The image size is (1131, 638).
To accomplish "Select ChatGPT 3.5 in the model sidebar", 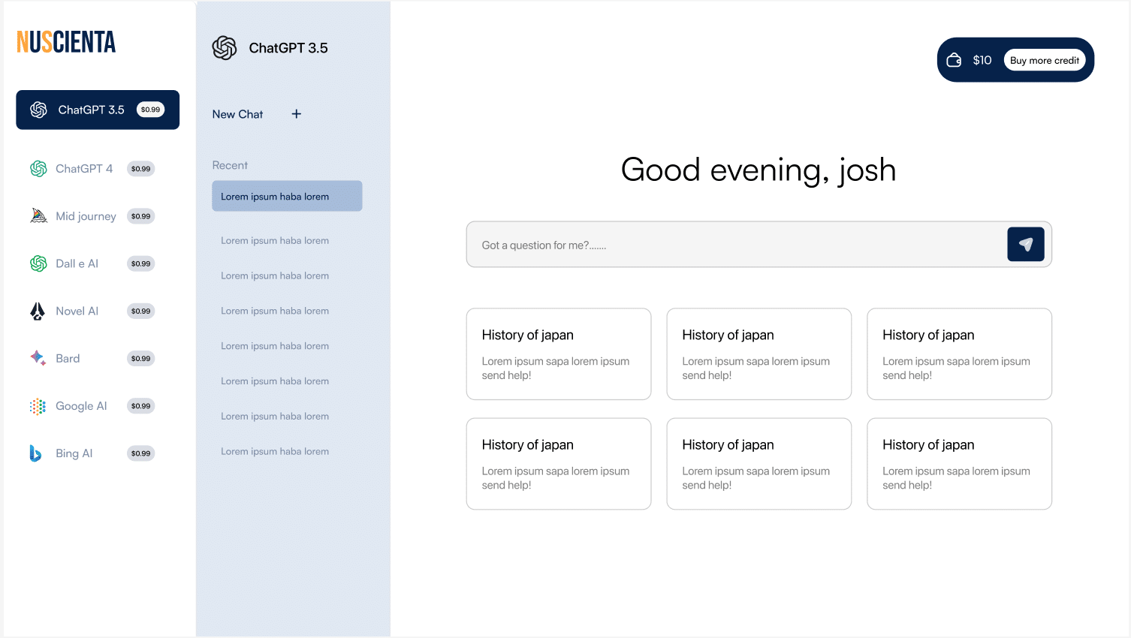I will [x=98, y=110].
